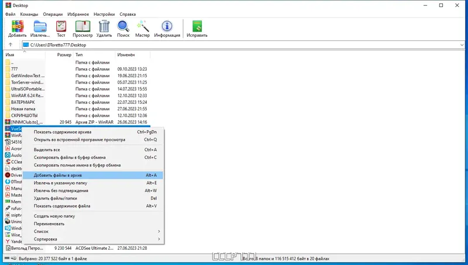Open the Настройки menu
This screenshot has height=265, width=468.
[x=104, y=14]
